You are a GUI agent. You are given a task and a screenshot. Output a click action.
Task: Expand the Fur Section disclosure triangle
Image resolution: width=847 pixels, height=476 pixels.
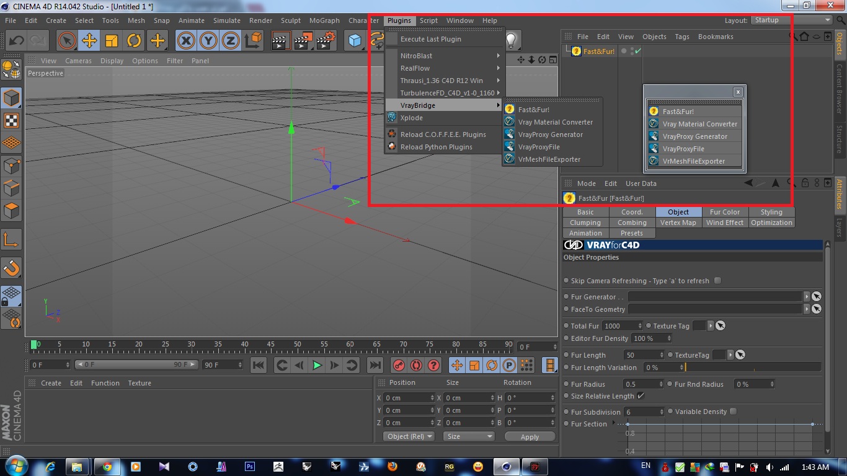tap(614, 423)
